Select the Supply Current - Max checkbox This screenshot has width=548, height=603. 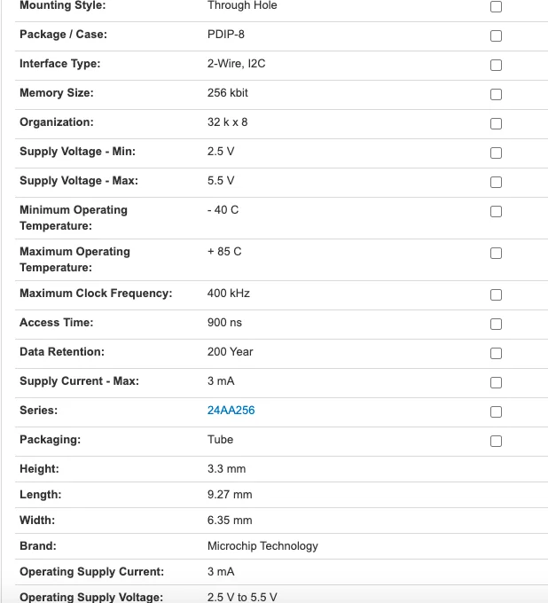pos(496,382)
